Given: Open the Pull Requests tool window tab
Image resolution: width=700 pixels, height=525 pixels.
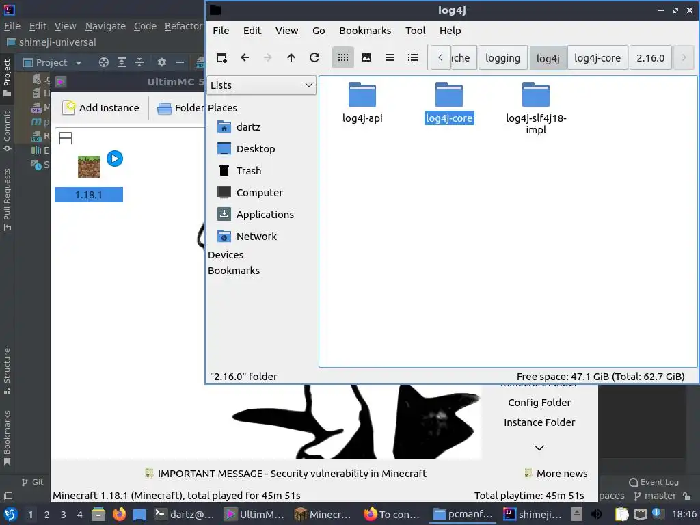Looking at the screenshot, I should click(x=7, y=200).
